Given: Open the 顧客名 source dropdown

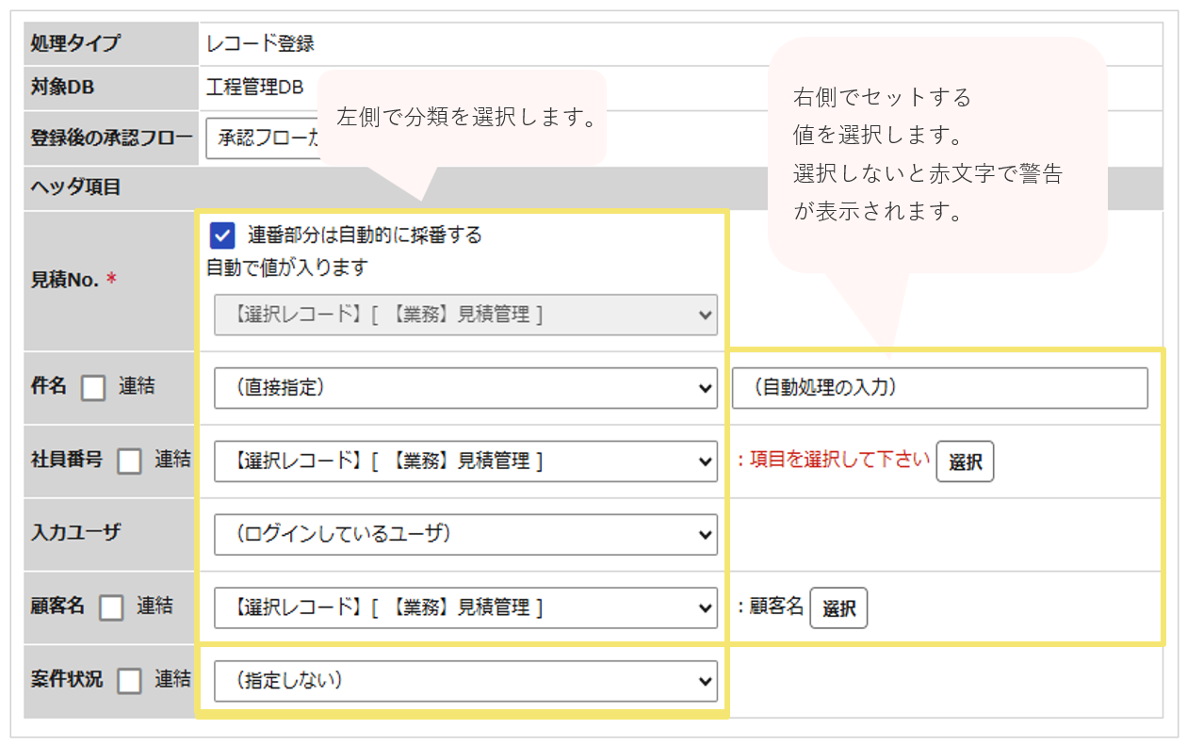Looking at the screenshot, I should (x=465, y=607).
